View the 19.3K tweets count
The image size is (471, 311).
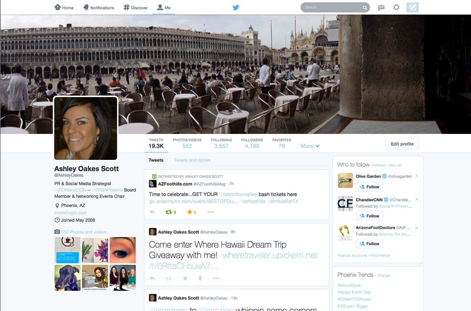coord(156,143)
